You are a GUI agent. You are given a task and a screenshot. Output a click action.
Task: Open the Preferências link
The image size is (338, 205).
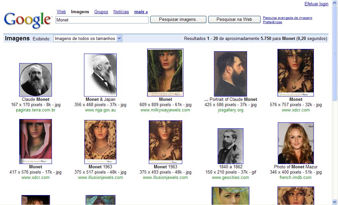click(273, 22)
